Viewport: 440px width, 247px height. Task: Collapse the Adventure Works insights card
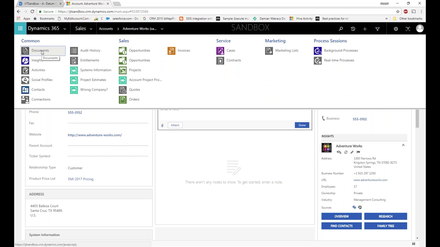tap(403, 145)
